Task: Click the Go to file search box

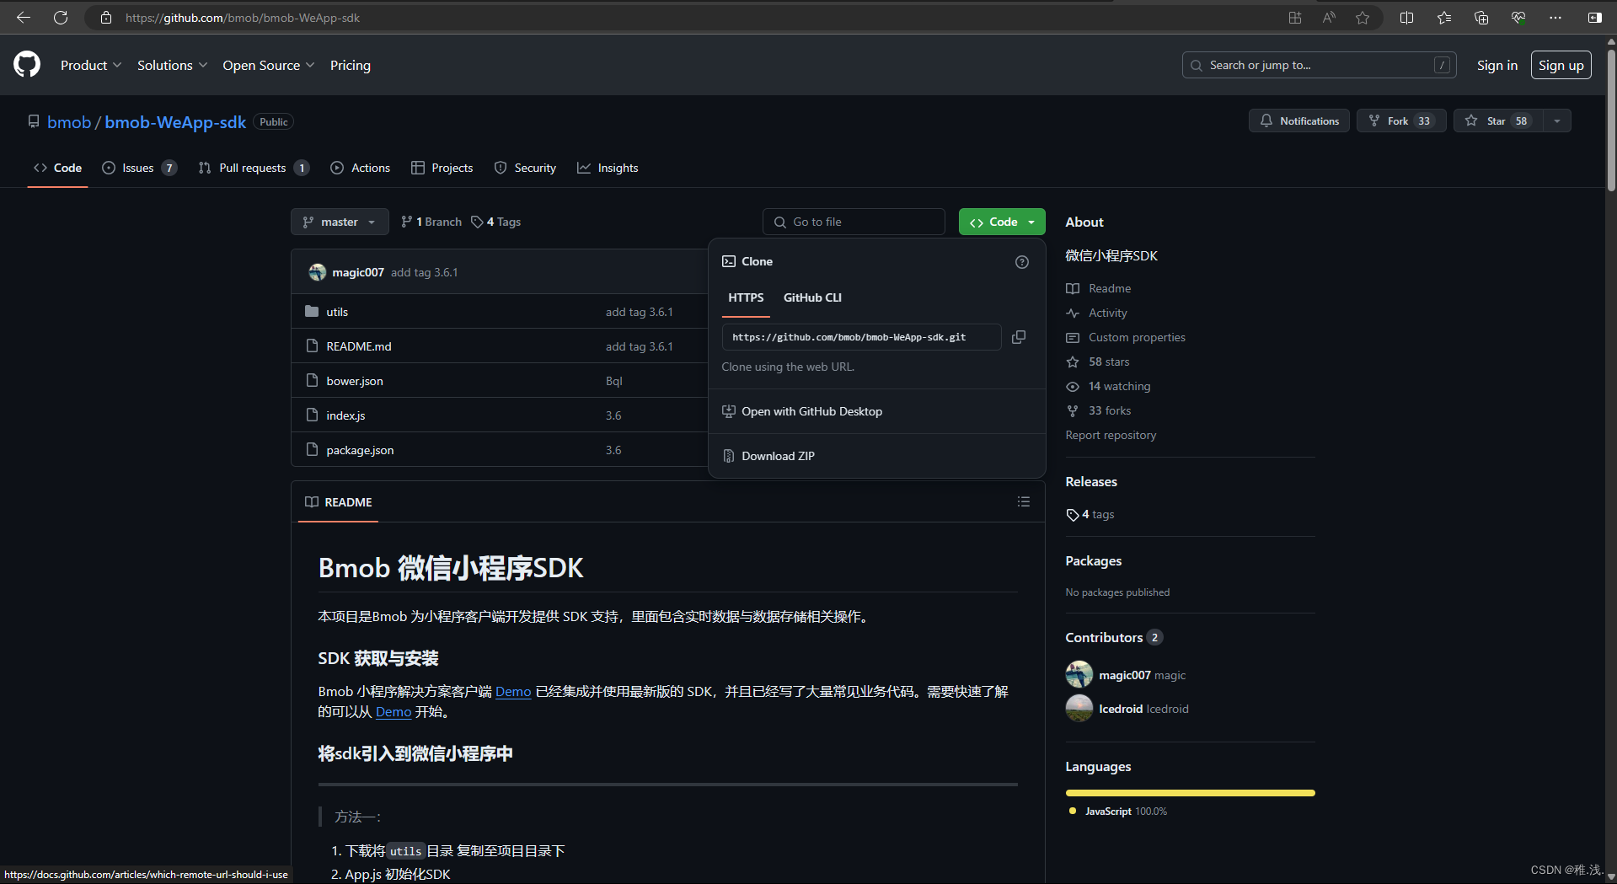Action: (x=853, y=222)
